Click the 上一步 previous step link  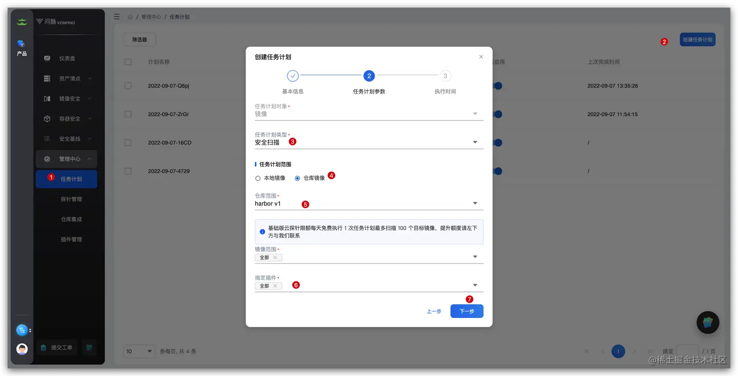pyautogui.click(x=434, y=311)
